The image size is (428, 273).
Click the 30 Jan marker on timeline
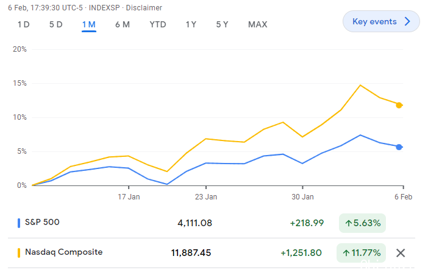pos(302,196)
